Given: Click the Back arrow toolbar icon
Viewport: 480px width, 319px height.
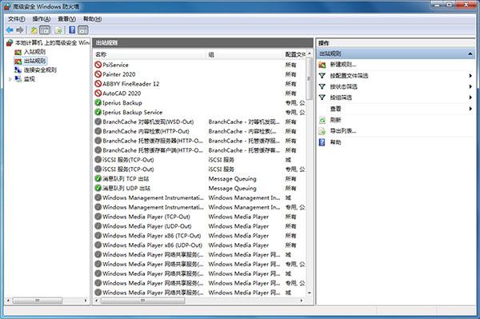Looking at the screenshot, I should [x=10, y=30].
